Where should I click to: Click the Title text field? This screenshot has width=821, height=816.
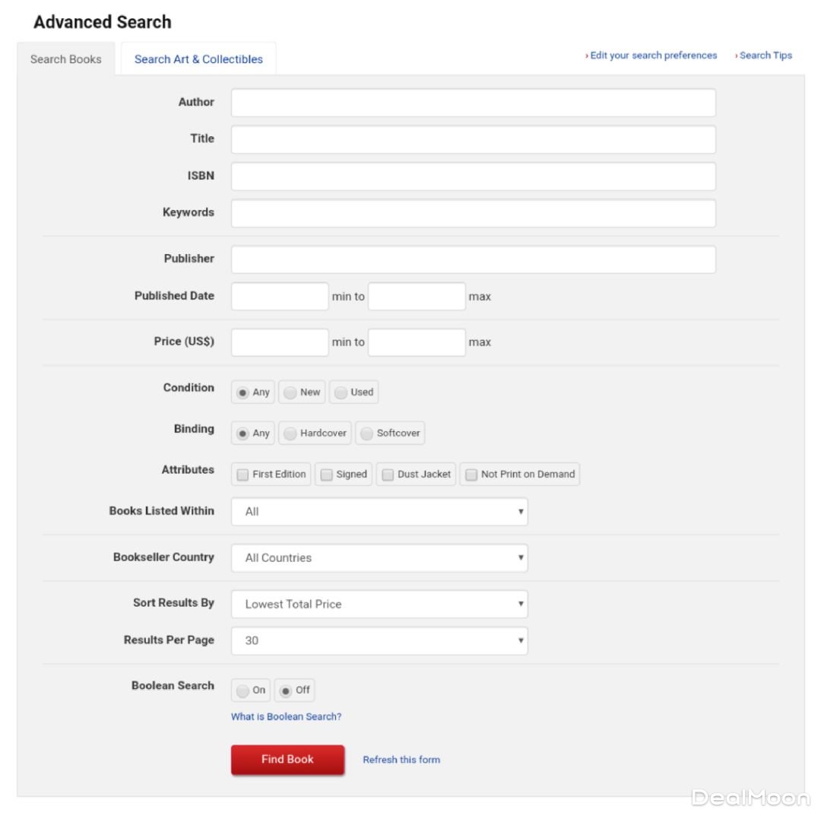473,139
